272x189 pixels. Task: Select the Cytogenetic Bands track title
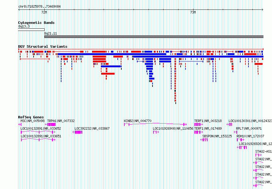point(36,23)
